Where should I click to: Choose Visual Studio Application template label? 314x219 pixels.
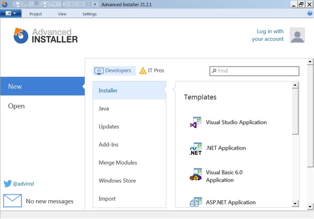(x=236, y=122)
